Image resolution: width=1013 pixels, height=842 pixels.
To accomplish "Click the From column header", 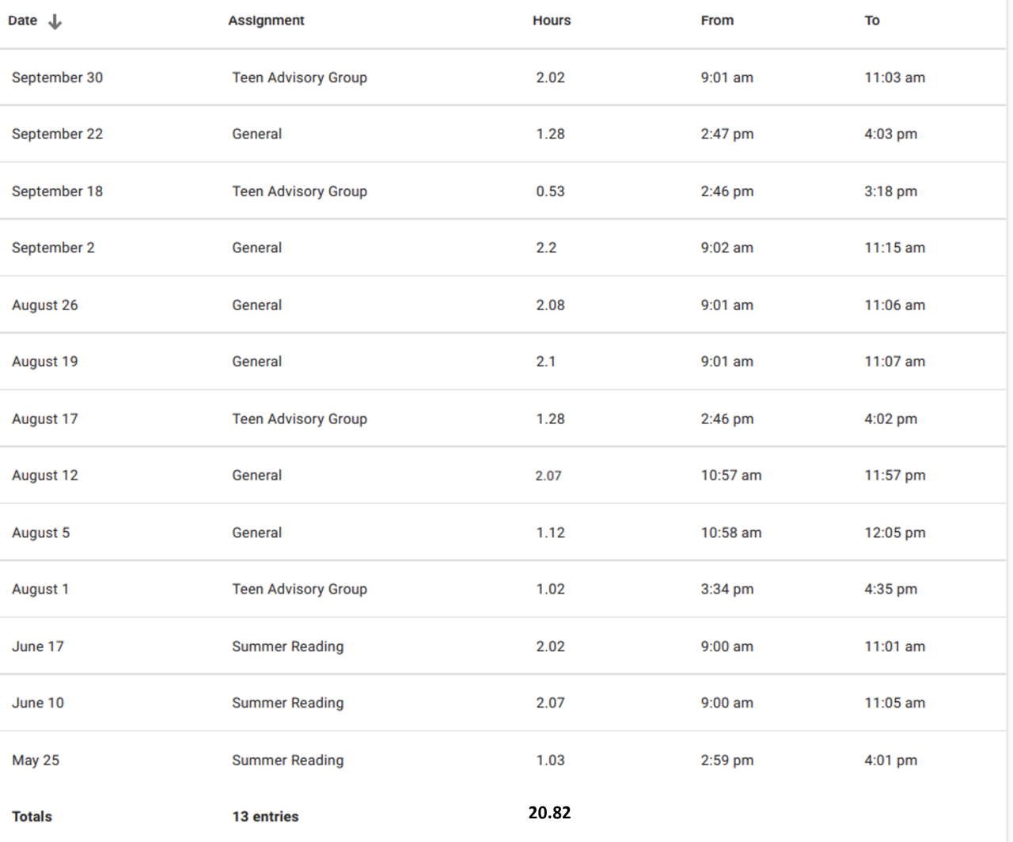I will coord(717,21).
